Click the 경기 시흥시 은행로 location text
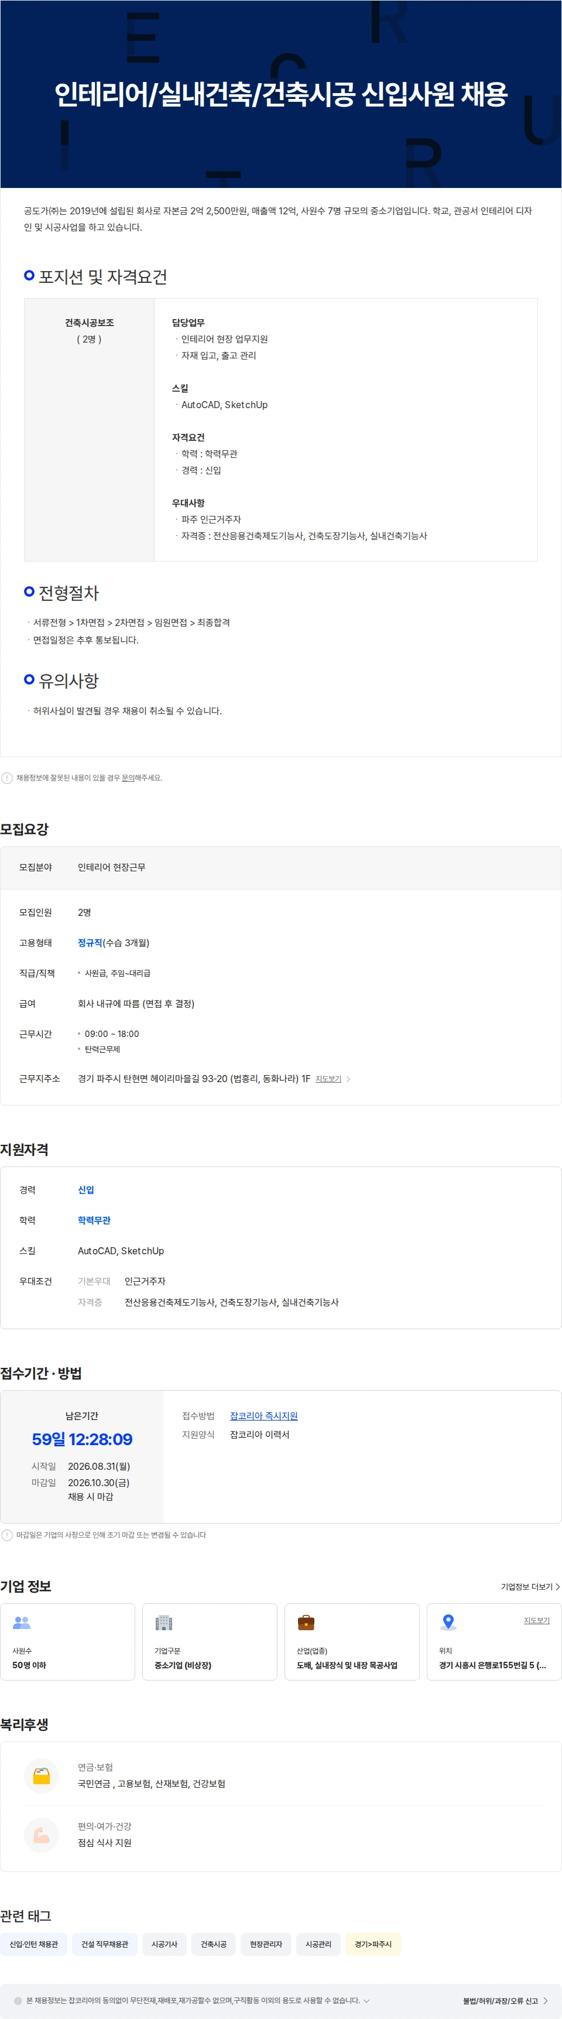 tap(492, 1665)
